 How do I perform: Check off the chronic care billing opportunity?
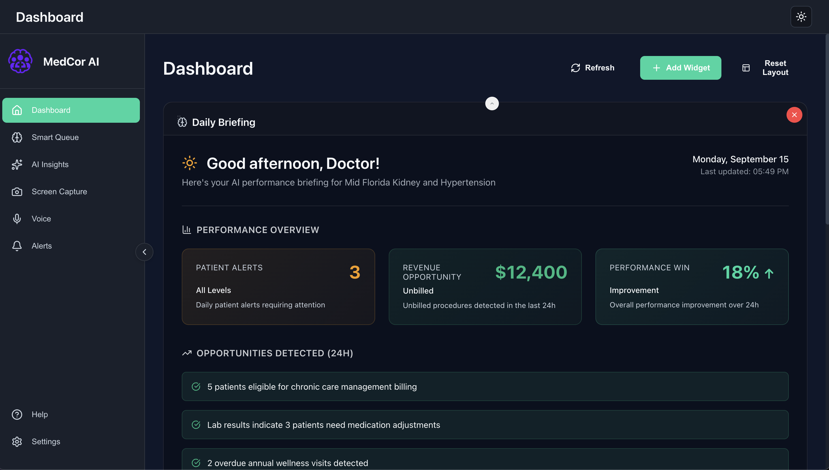196,386
